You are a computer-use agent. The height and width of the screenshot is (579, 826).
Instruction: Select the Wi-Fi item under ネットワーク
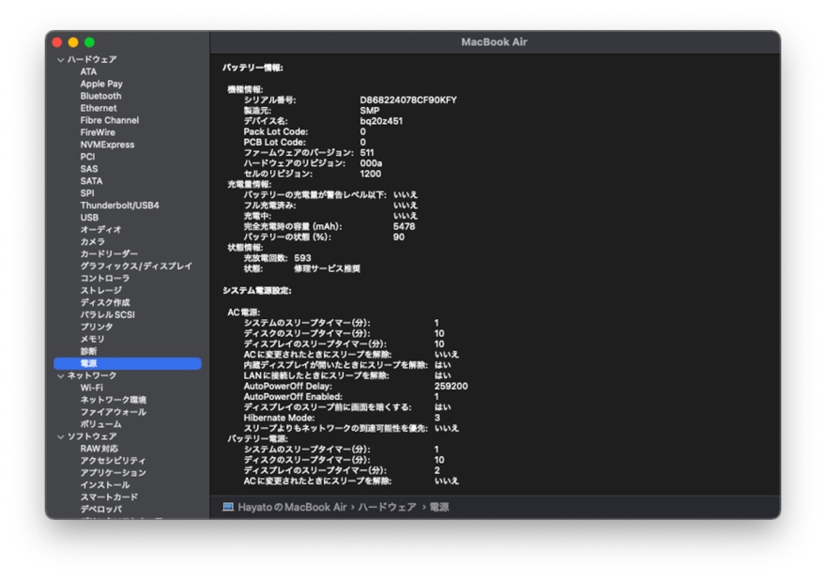coord(91,388)
